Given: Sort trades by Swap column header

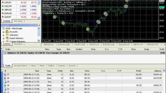Looking at the screenshot, I should [147, 49].
